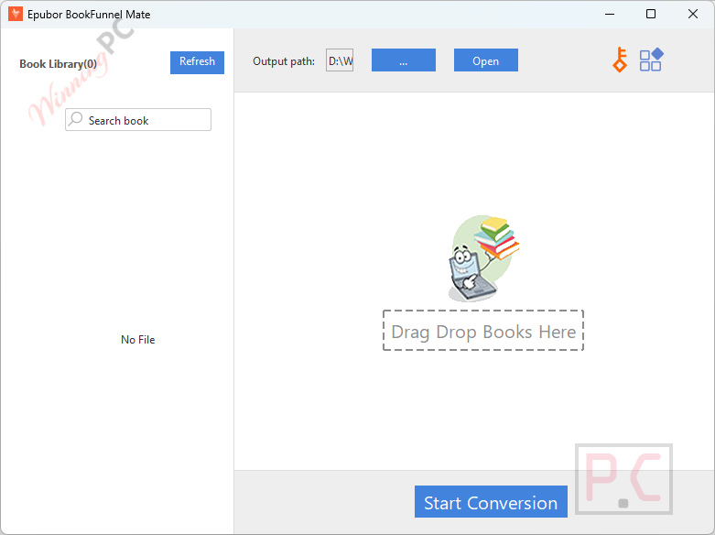This screenshot has width=715, height=535.
Task: Open the output folder
Action: 485,60
